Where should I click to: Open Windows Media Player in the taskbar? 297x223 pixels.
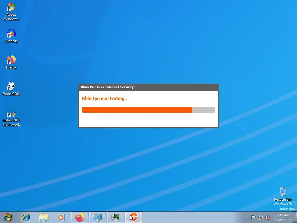tap(61, 217)
